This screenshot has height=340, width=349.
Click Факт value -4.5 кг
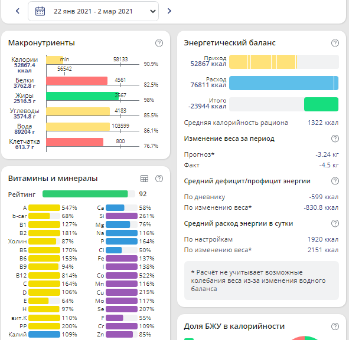coord(329,165)
